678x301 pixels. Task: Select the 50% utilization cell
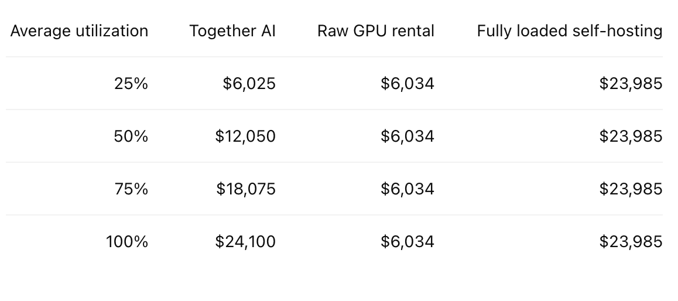131,136
